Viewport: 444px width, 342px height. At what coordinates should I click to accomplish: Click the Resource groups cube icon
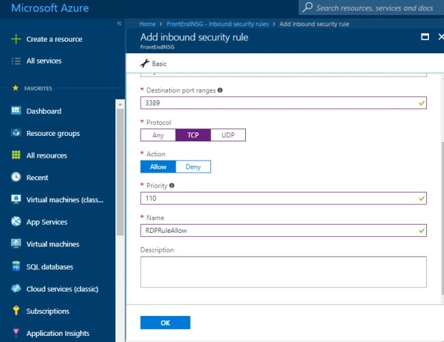click(x=16, y=132)
